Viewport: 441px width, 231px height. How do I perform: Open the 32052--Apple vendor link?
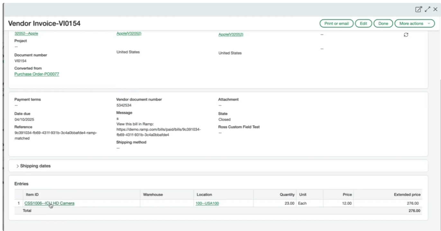tap(26, 33)
